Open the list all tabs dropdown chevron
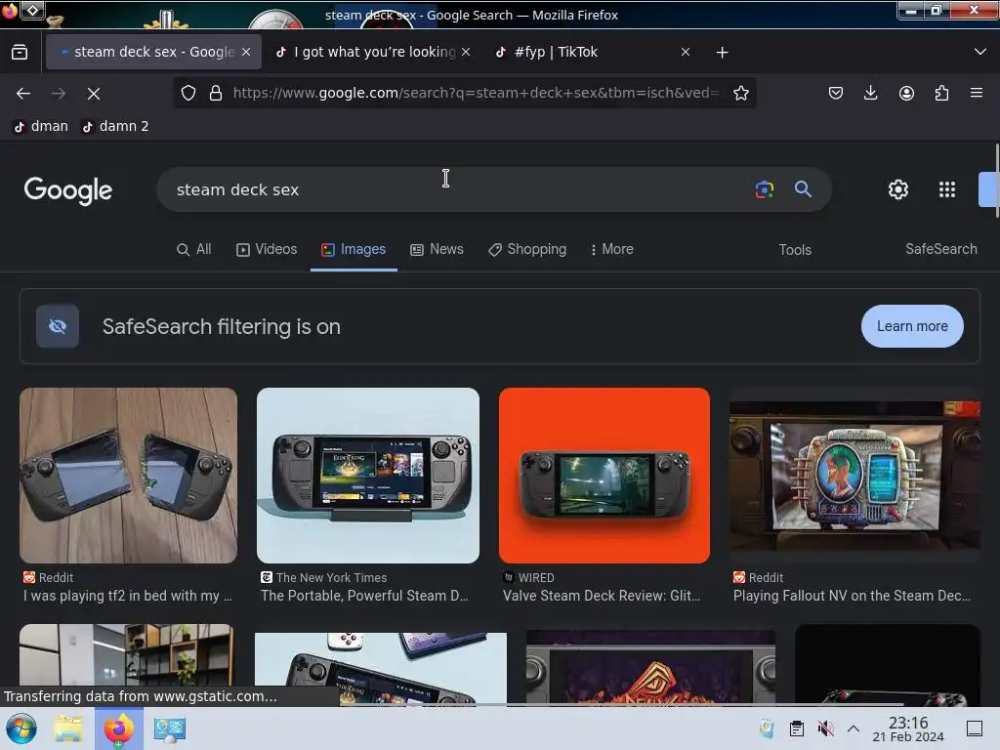The image size is (1000, 750). click(980, 52)
